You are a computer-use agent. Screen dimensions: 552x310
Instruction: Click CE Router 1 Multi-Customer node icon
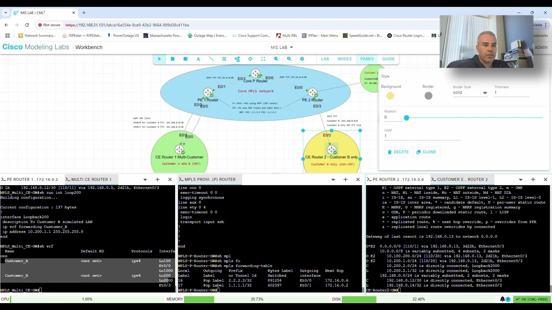179,149
